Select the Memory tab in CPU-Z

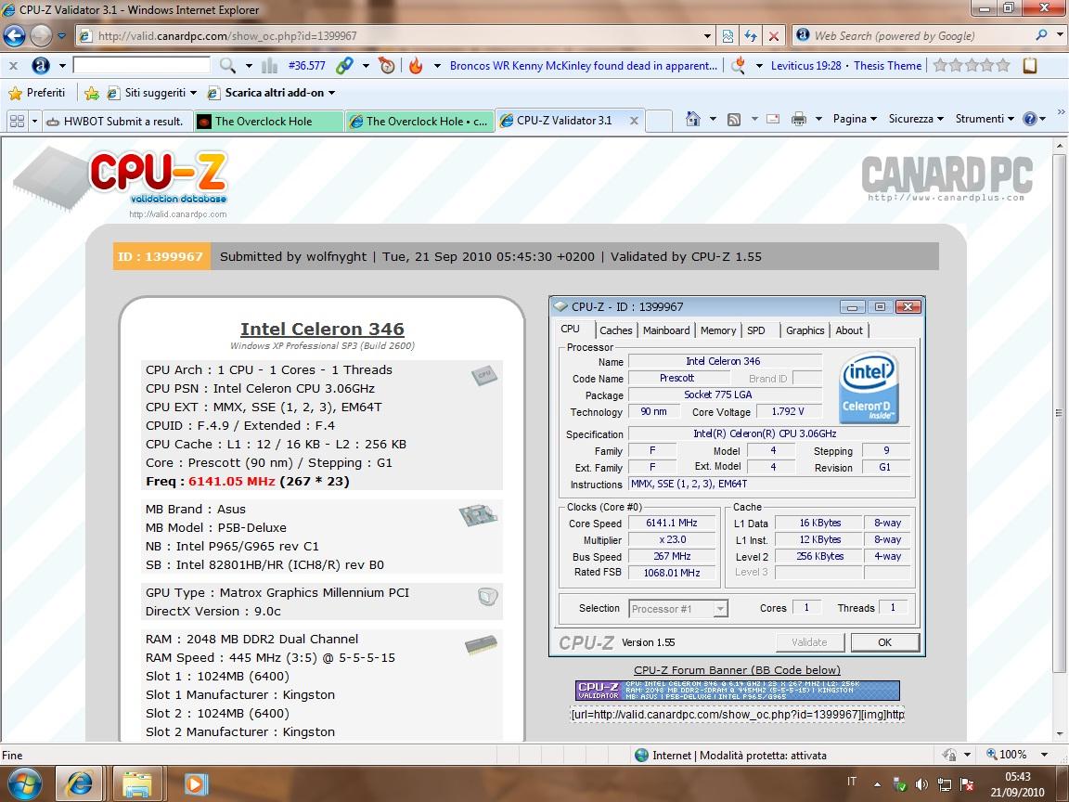[718, 330]
